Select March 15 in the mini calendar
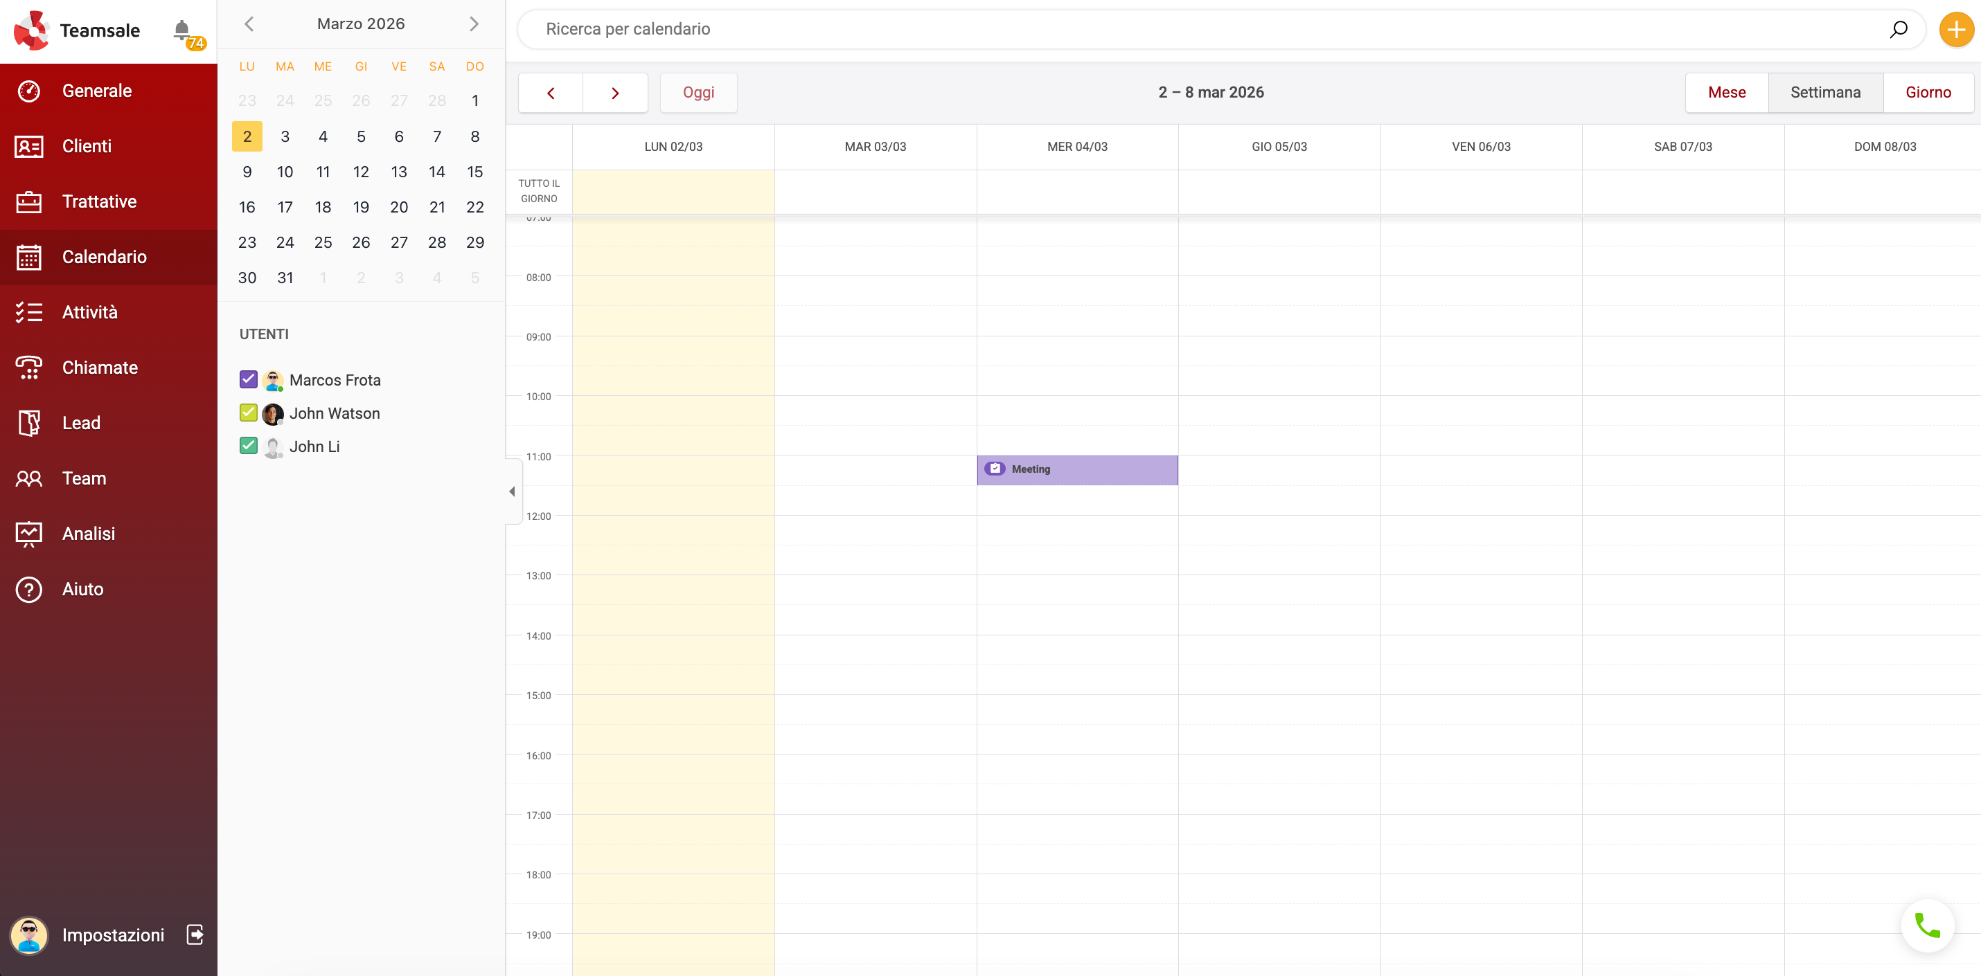1981x976 pixels. (474, 172)
